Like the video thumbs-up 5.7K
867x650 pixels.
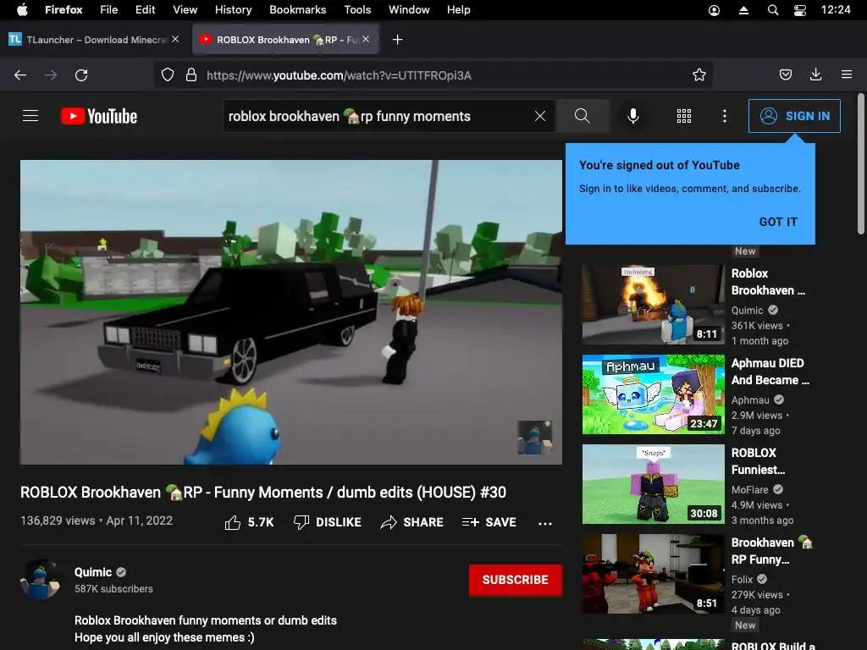[x=250, y=522]
